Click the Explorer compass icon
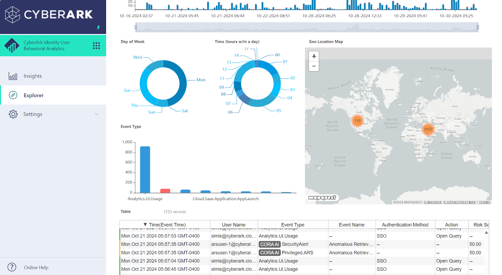The height and width of the screenshot is (275, 502). [13, 95]
